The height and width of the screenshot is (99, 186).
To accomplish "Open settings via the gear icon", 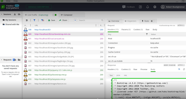I will [155, 7].
